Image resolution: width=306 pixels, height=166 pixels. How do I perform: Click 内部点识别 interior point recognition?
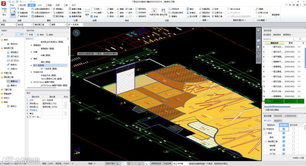click(x=154, y=12)
